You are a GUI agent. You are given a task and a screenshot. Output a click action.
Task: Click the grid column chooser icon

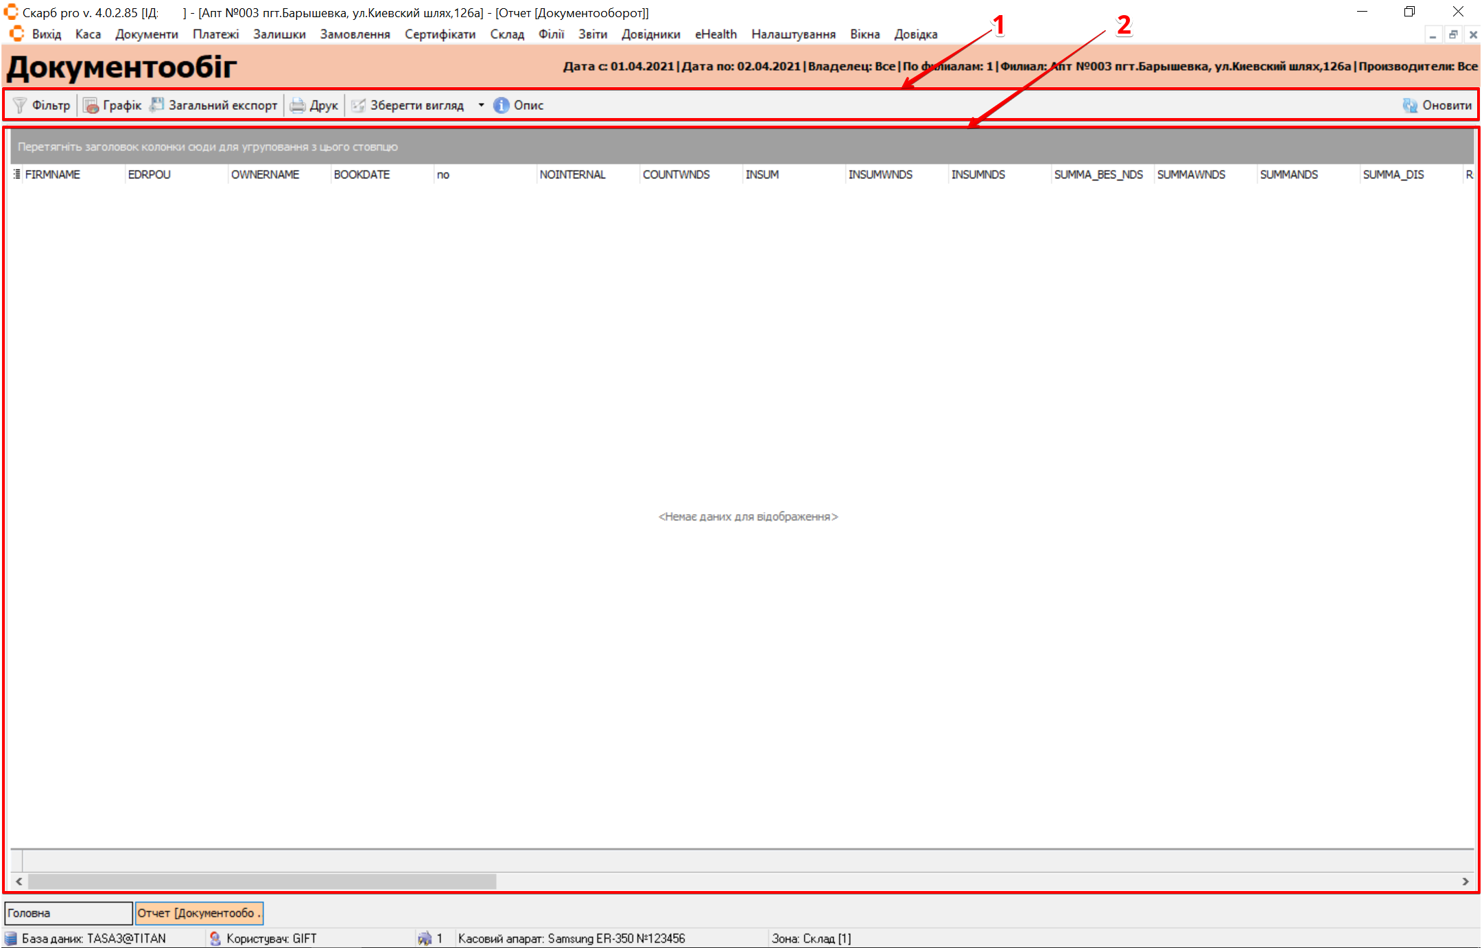16,174
